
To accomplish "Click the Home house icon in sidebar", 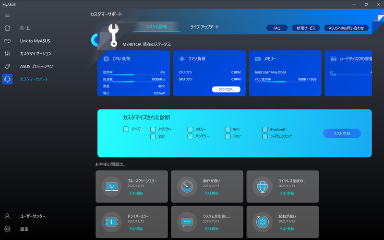I will coord(7,28).
